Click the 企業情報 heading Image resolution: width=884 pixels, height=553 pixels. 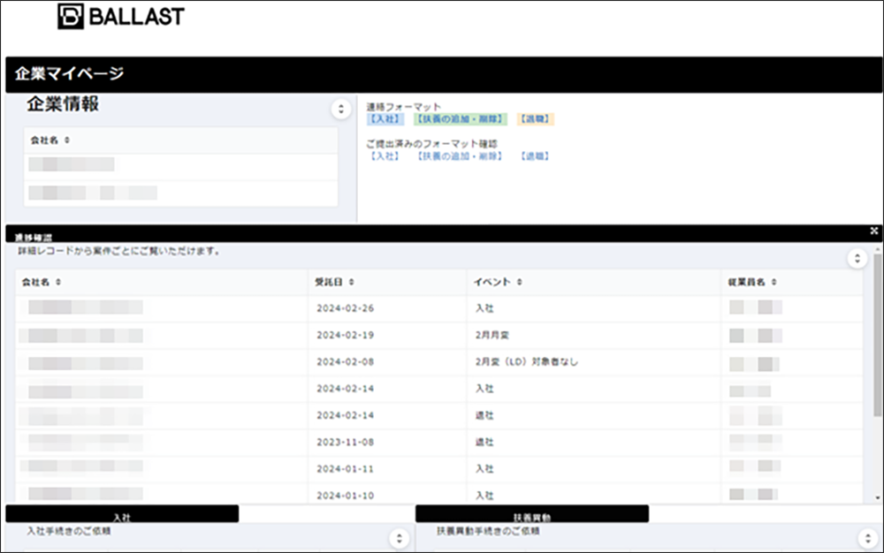tap(63, 104)
